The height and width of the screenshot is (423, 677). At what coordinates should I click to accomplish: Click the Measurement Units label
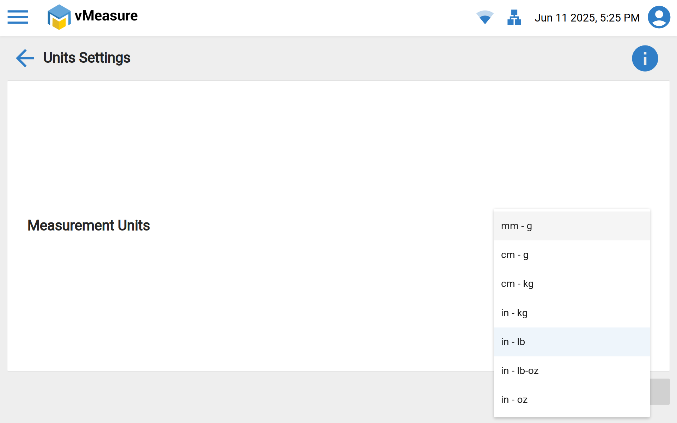point(89,226)
